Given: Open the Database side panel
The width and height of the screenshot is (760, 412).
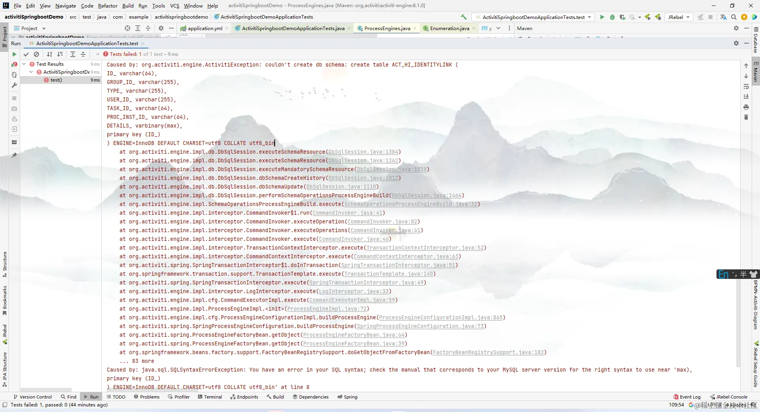Looking at the screenshot, I should pos(756,40).
